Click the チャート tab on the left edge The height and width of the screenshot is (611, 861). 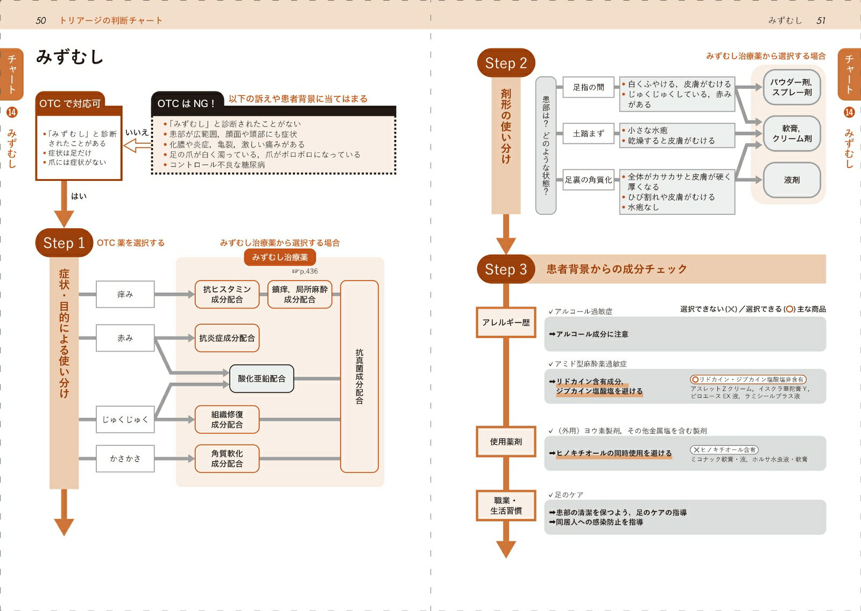coord(12,74)
